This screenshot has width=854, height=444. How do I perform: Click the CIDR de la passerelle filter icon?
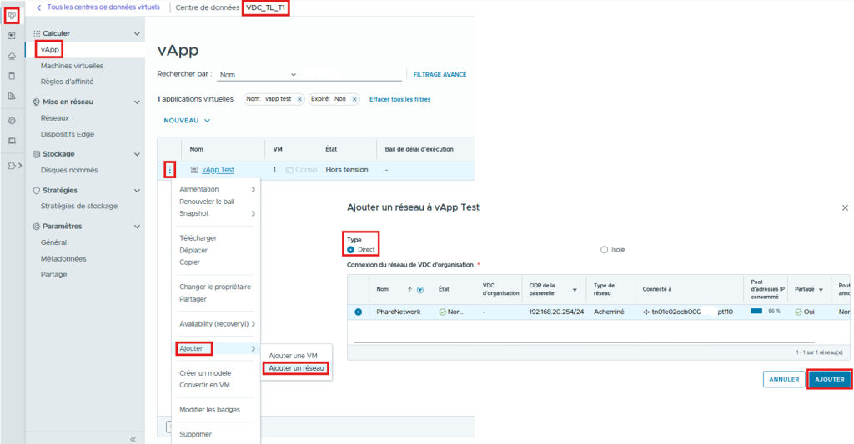(574, 290)
